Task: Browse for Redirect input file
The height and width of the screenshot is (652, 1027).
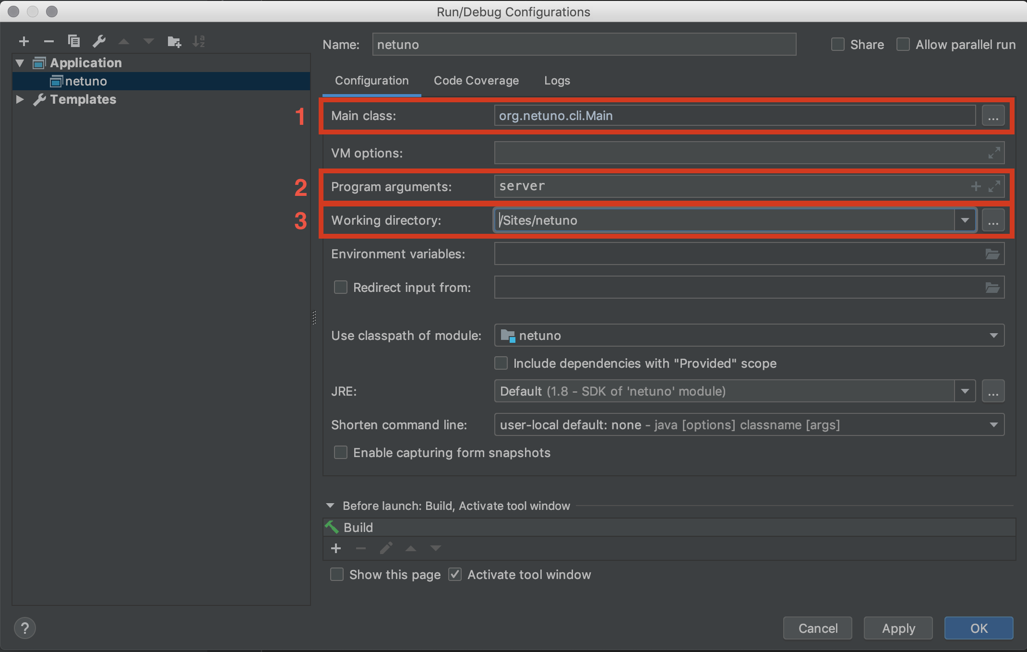Action: [992, 288]
